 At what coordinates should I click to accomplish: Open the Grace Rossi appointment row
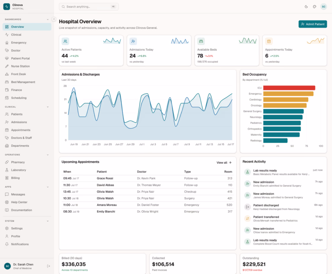pyautogui.click(x=147, y=178)
